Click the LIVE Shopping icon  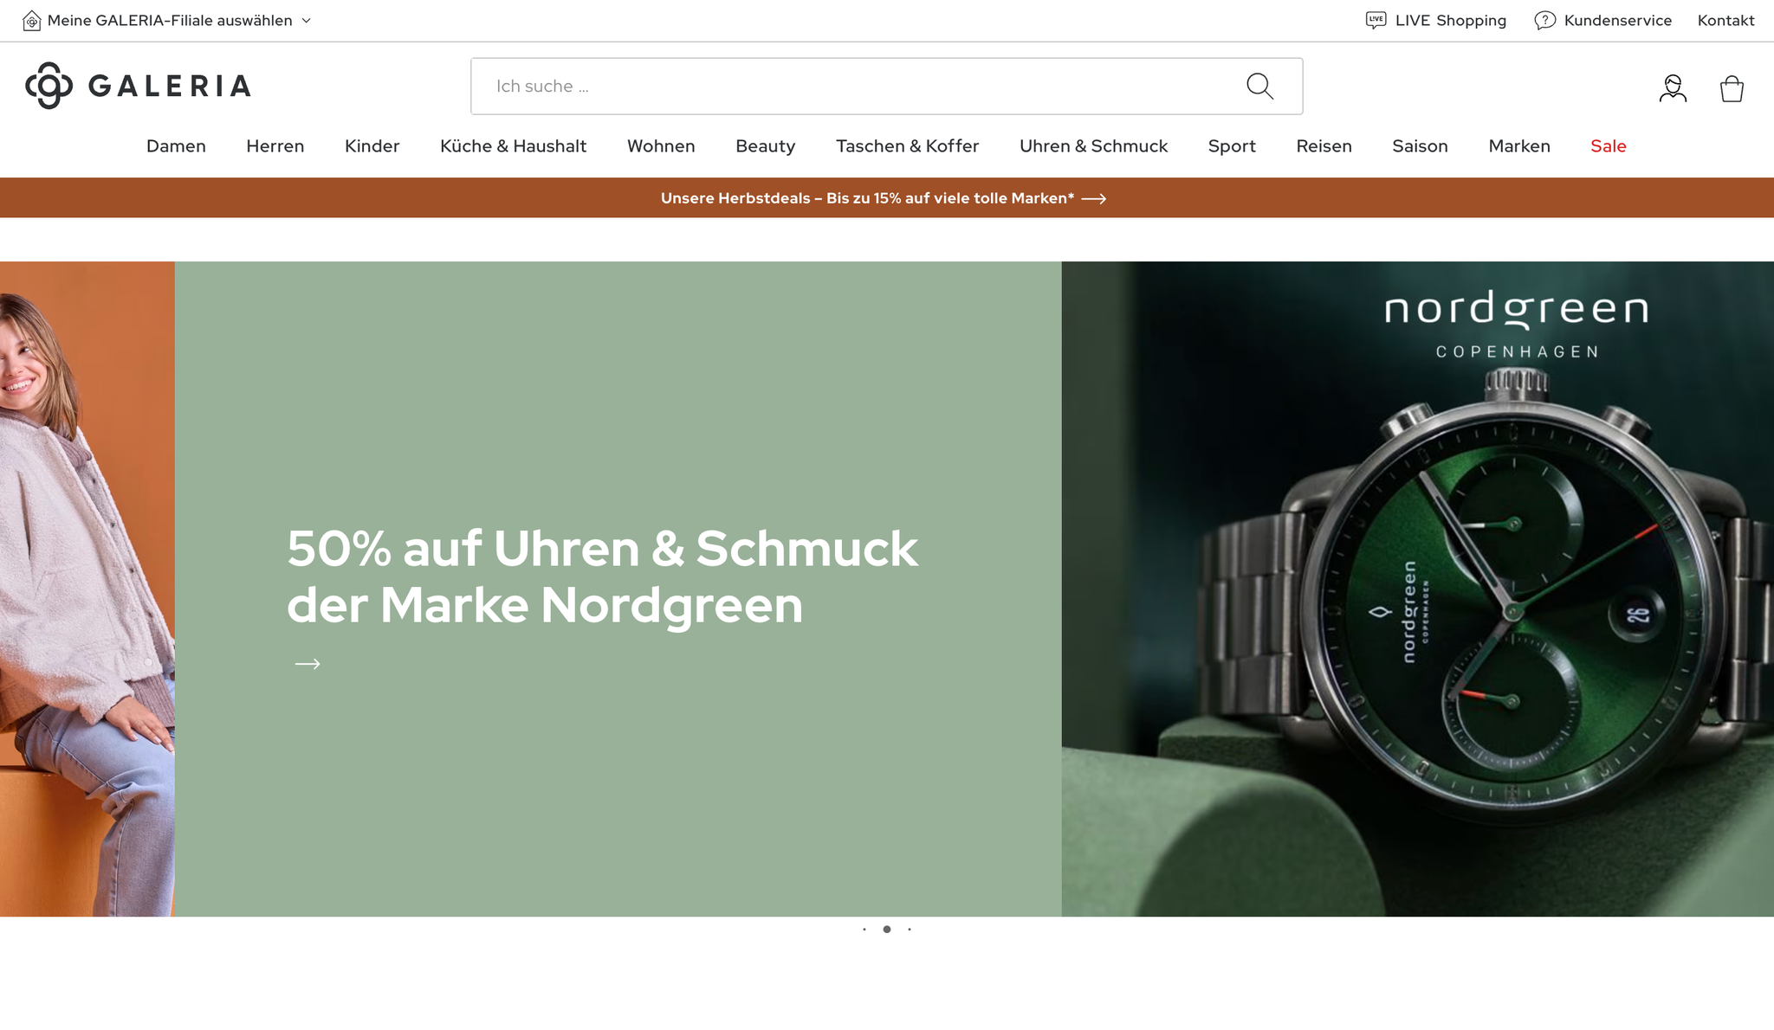1376,20
